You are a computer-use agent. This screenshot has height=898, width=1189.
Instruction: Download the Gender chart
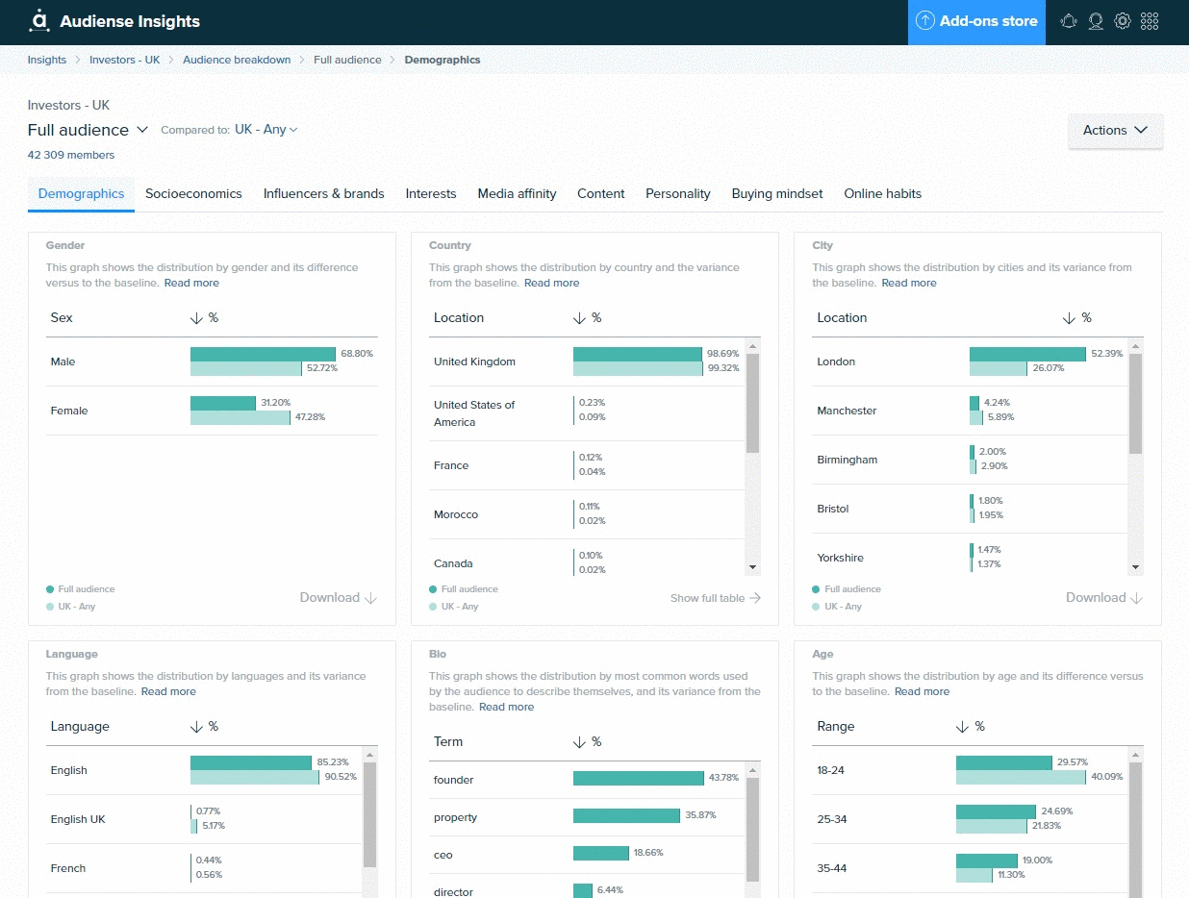[x=339, y=598]
